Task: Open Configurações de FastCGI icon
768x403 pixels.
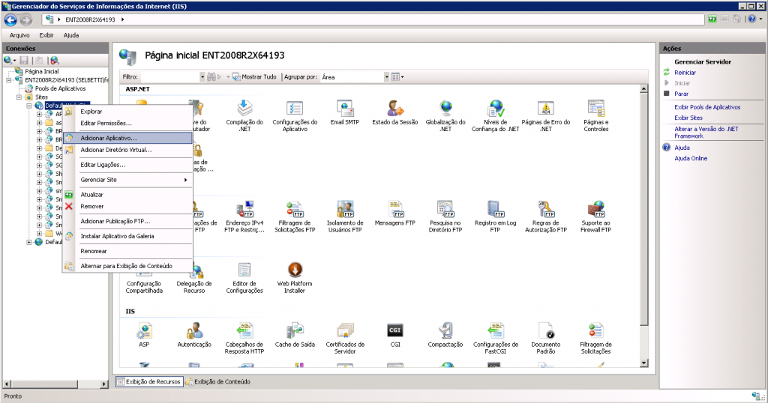Action: [495, 338]
